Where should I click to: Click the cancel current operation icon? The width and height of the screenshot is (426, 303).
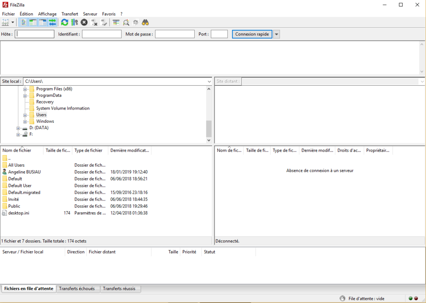coord(84,22)
